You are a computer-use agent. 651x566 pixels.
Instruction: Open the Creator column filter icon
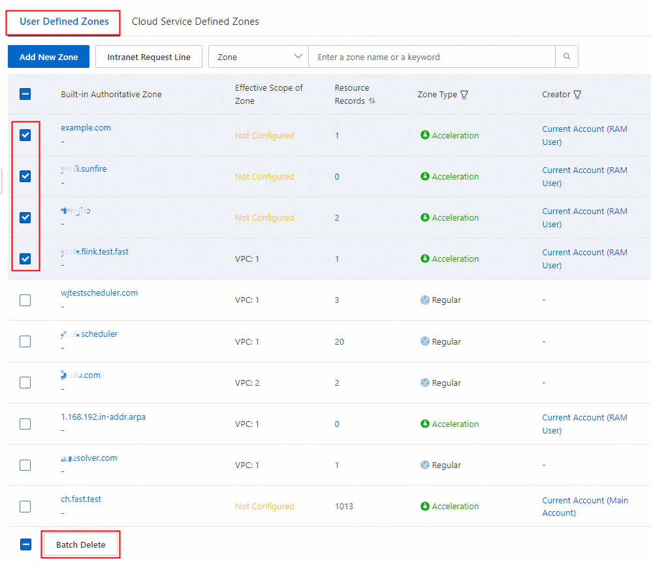(x=577, y=95)
